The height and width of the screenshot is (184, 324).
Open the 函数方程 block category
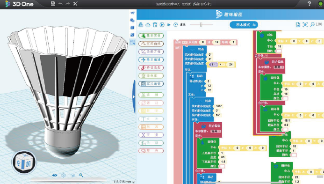(x=151, y=52)
